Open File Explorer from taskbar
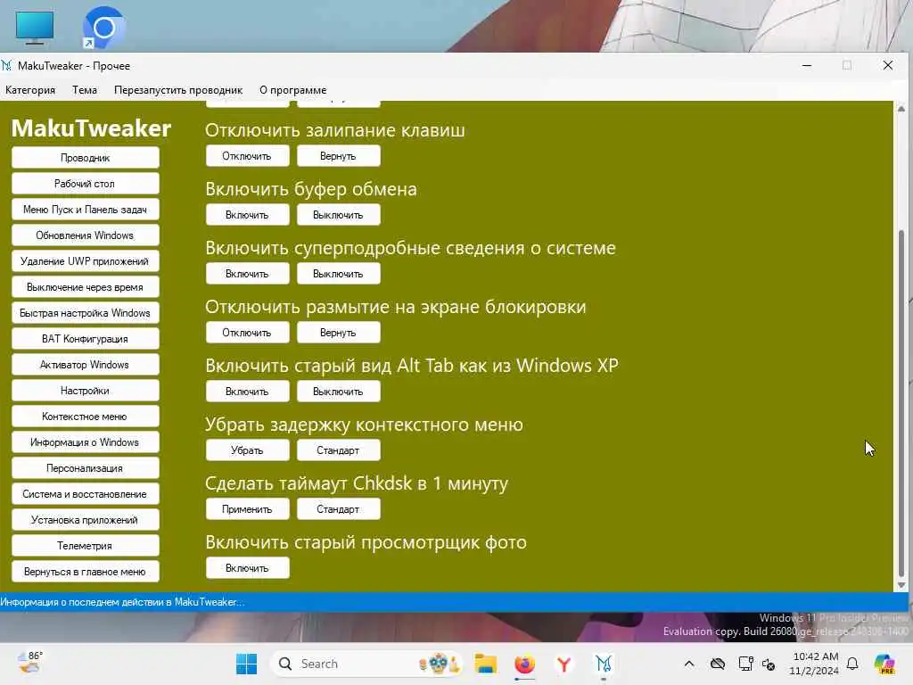 (486, 664)
